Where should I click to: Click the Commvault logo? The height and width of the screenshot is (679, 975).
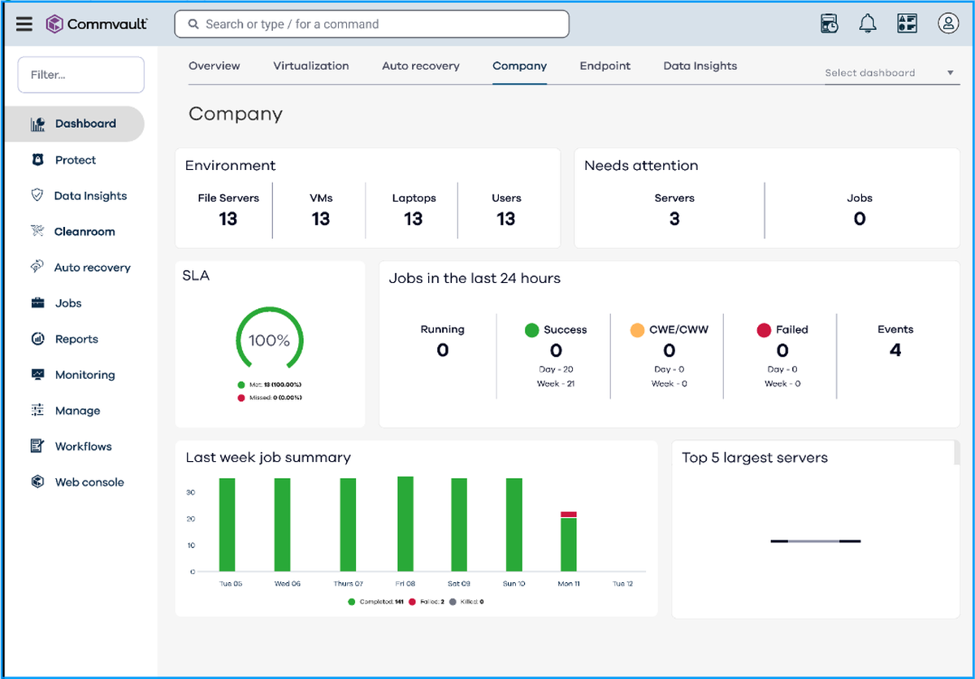click(x=97, y=24)
